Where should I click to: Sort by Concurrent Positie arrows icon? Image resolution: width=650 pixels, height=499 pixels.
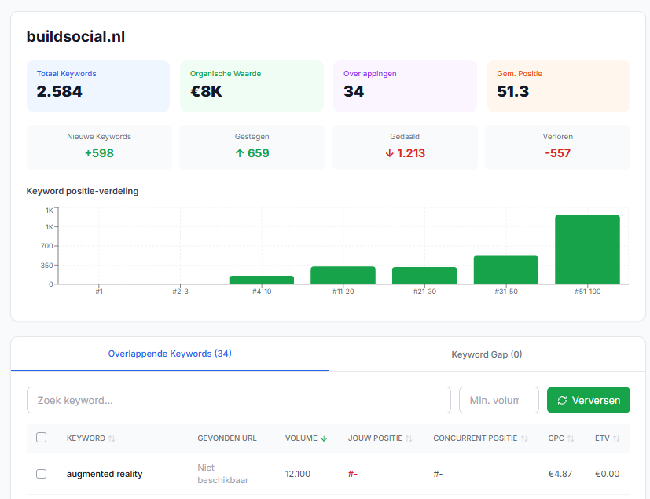click(524, 438)
